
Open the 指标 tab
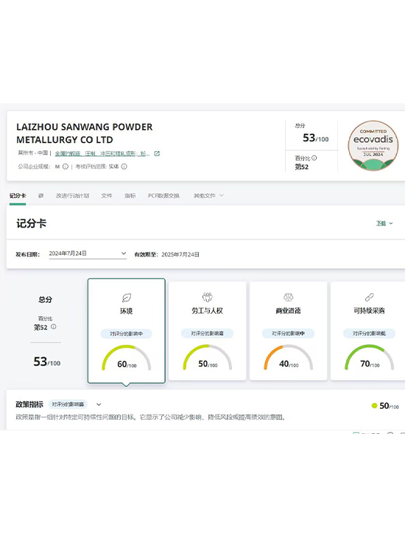coord(130,195)
